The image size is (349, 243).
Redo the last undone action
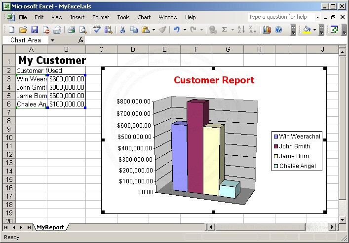193,30
